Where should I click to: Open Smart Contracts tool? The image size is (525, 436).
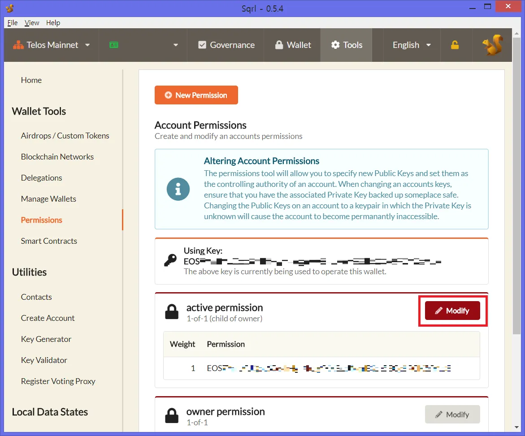tap(49, 241)
